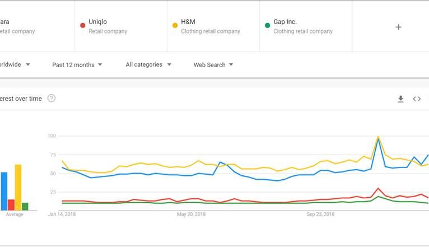The width and height of the screenshot is (429, 247).
Task: Open the All categories dropdown
Action: (148, 65)
